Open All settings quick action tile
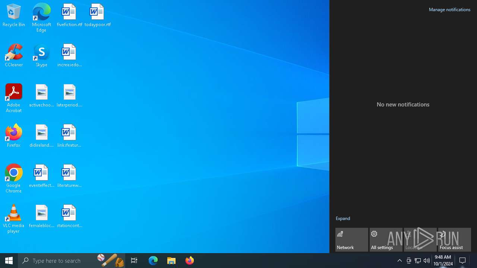The image size is (477, 268). 386,240
